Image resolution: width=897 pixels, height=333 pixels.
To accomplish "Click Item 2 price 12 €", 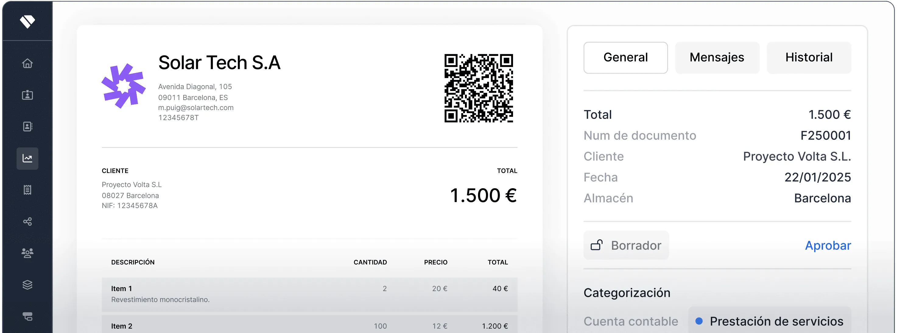I will pos(440,326).
